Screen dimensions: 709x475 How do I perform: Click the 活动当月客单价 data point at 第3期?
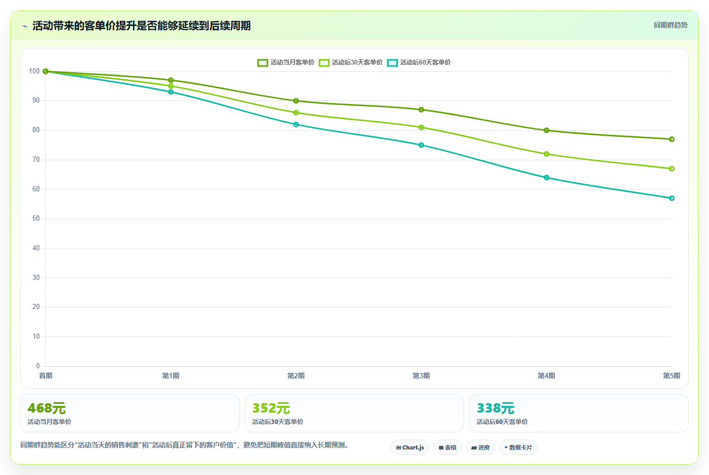point(421,110)
